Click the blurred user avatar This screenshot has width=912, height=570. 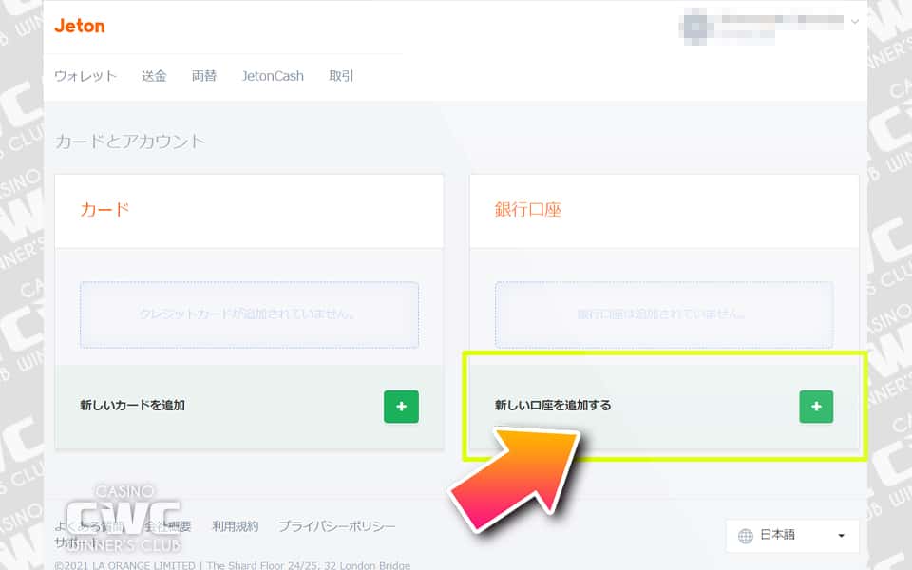(695, 26)
